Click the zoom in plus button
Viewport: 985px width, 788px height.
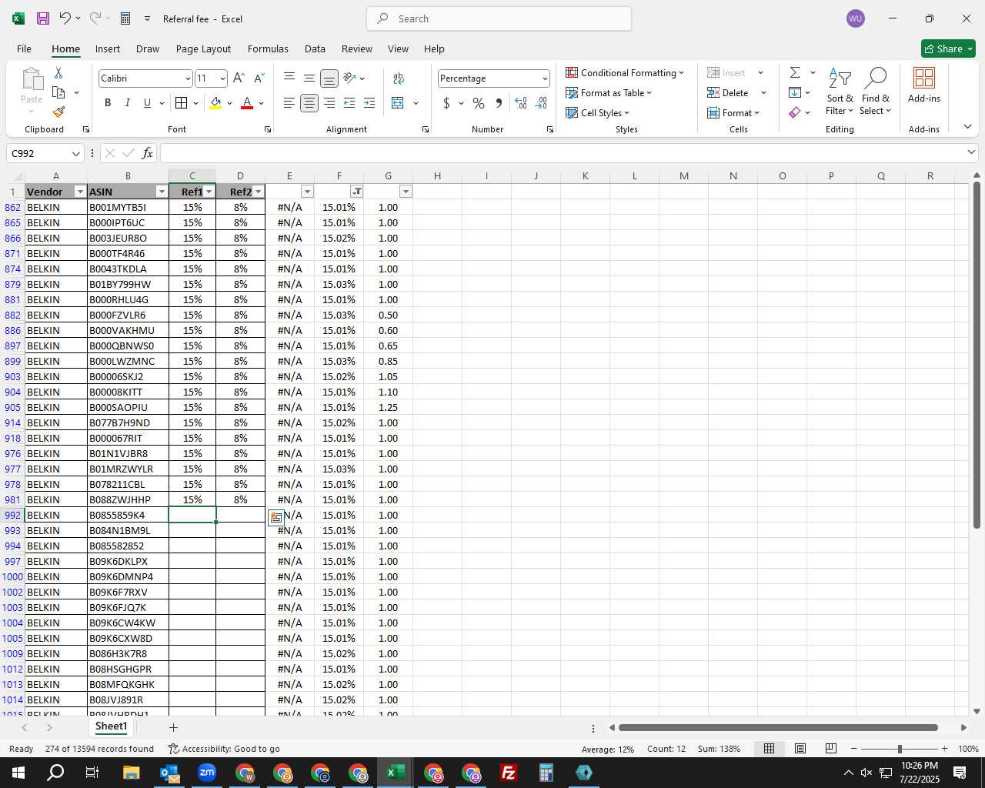944,749
